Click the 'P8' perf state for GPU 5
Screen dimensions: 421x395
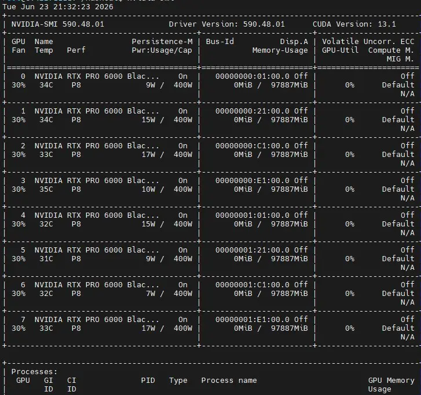tap(76, 259)
